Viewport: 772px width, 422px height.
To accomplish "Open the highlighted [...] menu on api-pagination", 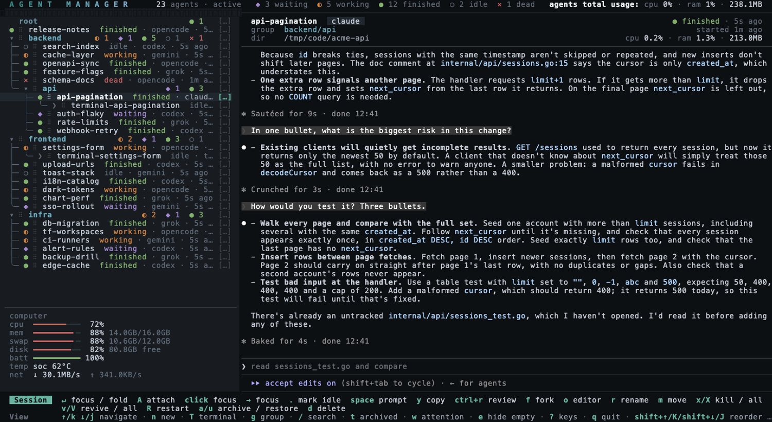I will [x=224, y=97].
